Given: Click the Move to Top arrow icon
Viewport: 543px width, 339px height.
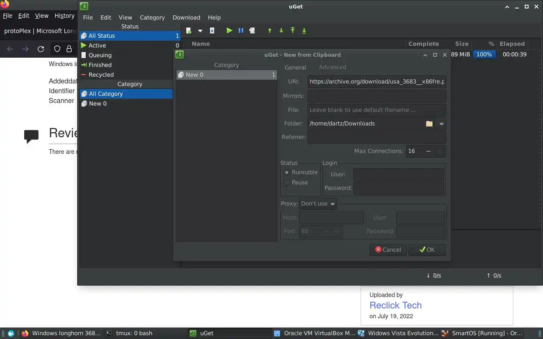Looking at the screenshot, I should pyautogui.click(x=293, y=31).
